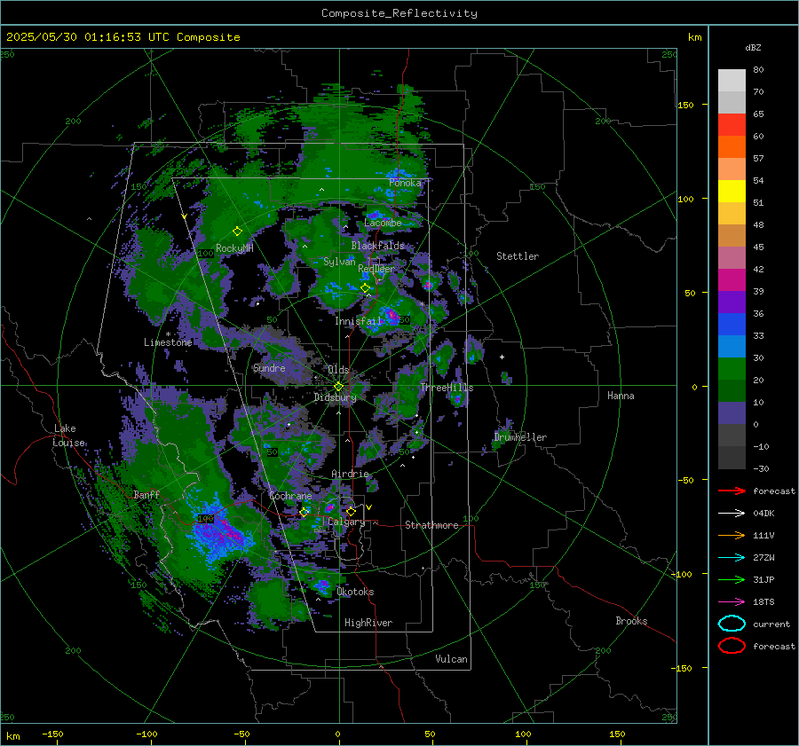Click the yellow diamond marker above Calgary label
799x746 pixels.
pos(351,511)
